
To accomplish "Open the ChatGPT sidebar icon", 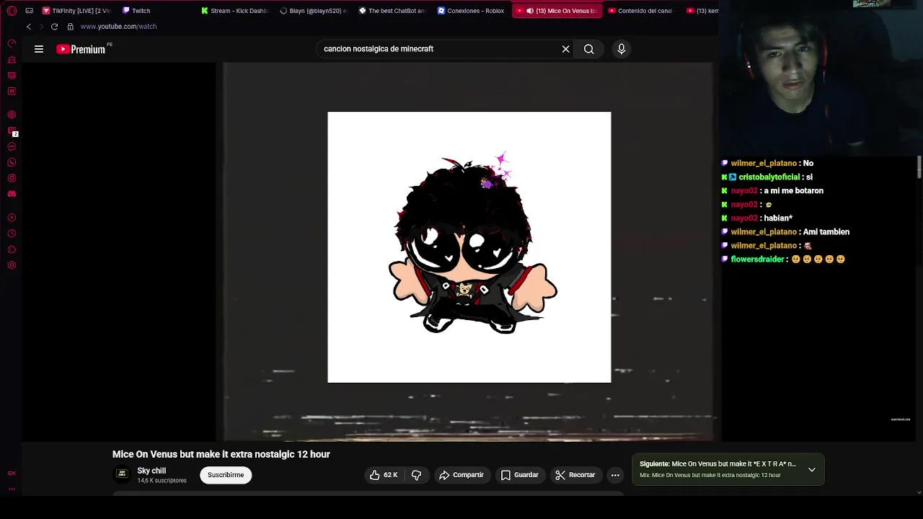I will 12,115.
